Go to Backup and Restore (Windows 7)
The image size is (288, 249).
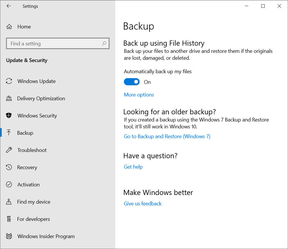[x=167, y=136]
